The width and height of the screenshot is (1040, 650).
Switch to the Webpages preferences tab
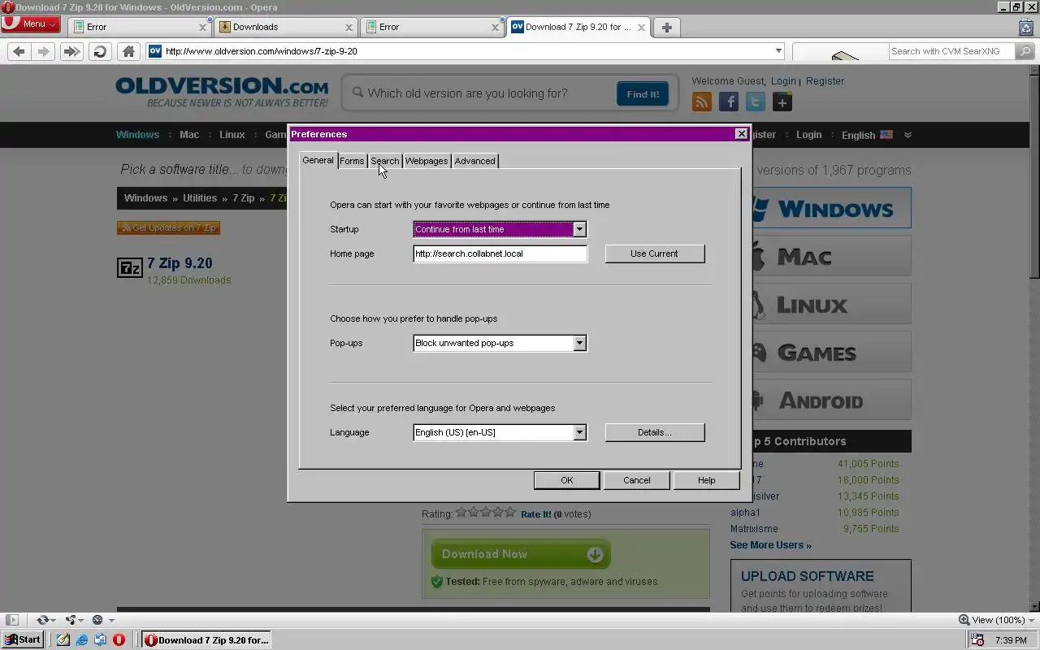(427, 161)
